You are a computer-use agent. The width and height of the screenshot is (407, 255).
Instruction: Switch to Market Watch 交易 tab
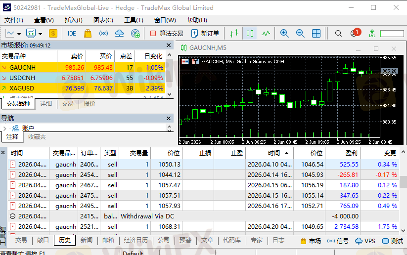[67, 103]
